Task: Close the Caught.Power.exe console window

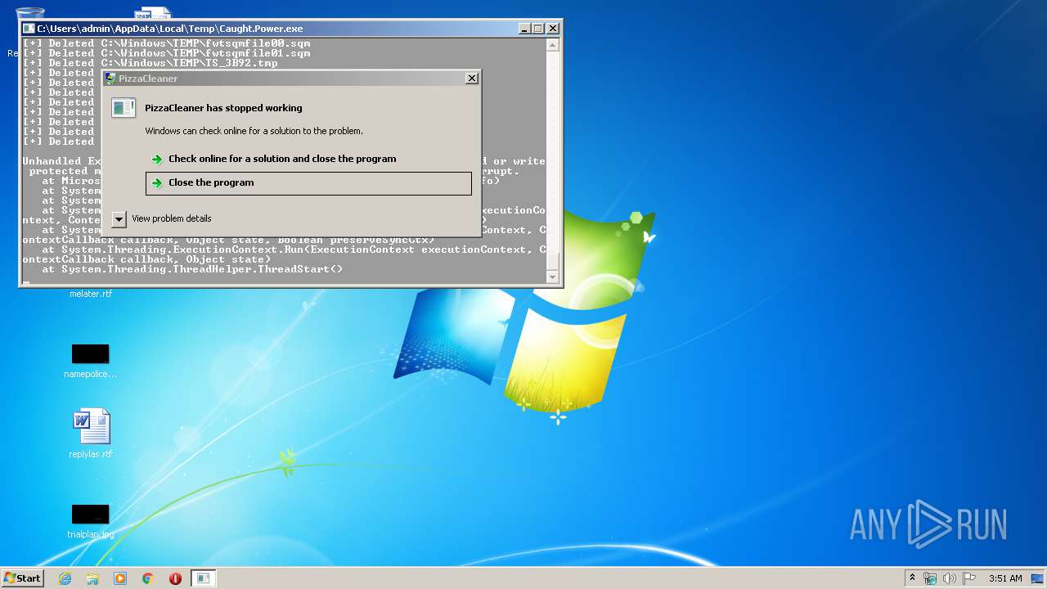Action: click(553, 29)
